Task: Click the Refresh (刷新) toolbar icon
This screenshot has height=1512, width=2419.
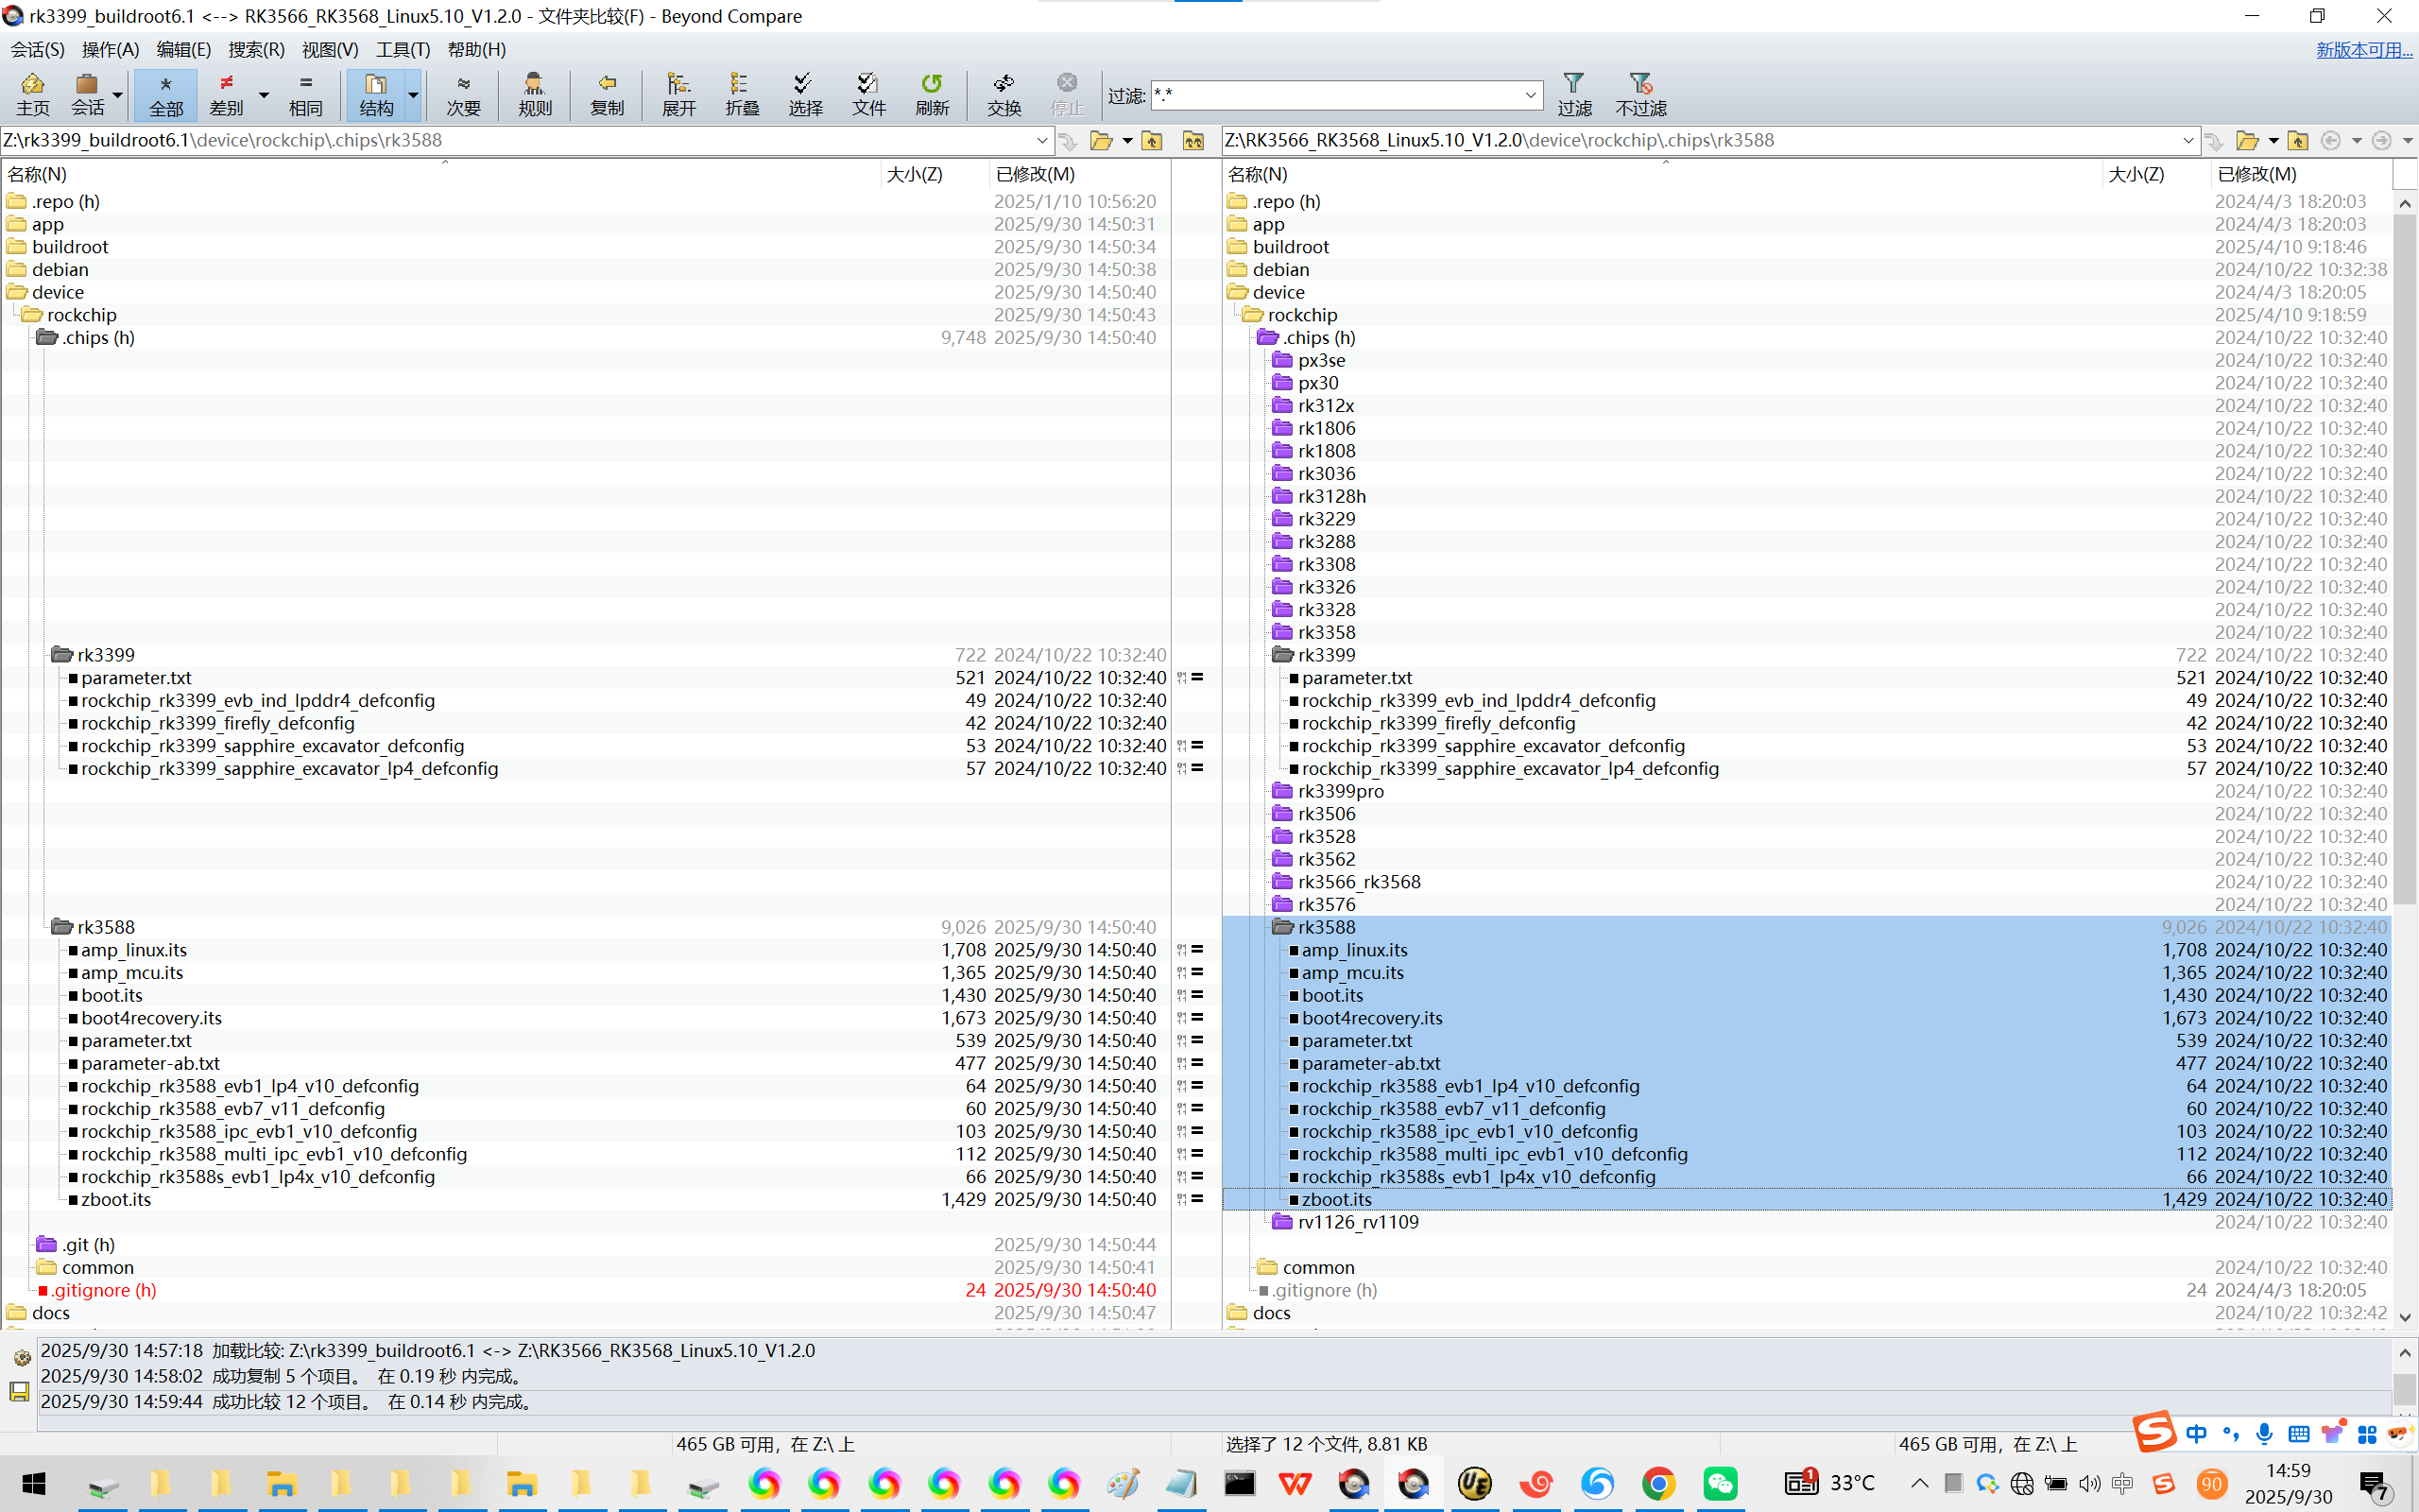Action: 932,94
